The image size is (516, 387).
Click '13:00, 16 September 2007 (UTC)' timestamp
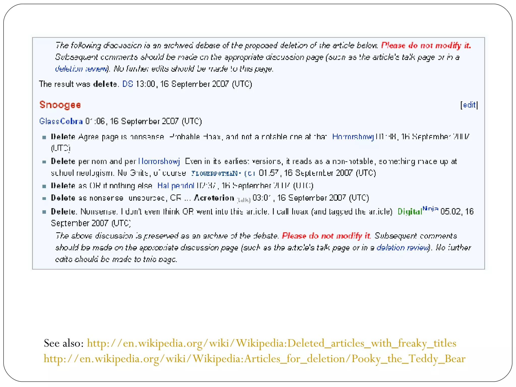[194, 84]
